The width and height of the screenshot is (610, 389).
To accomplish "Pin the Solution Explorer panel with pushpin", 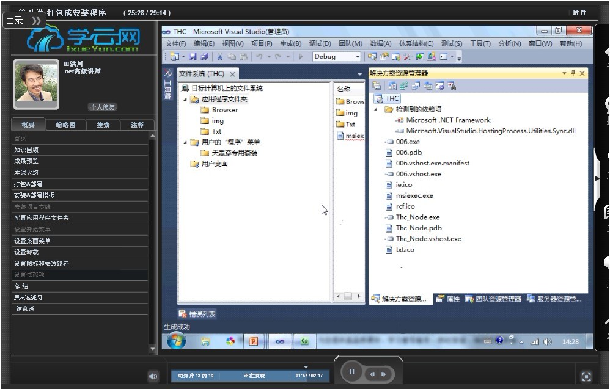I will click(573, 73).
